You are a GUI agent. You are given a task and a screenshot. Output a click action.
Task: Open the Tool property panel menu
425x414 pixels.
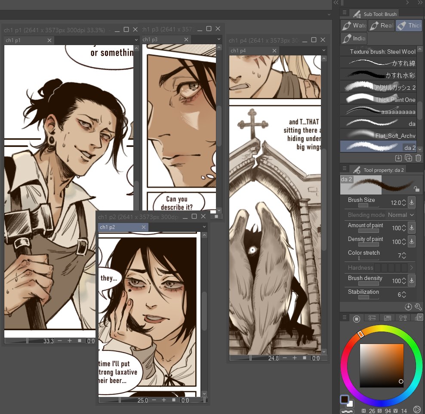345,168
